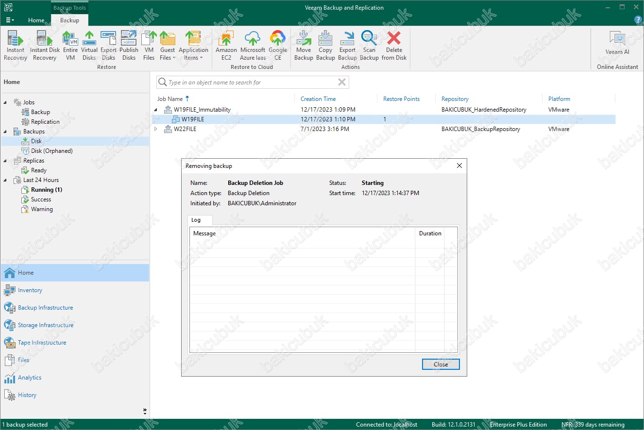Collapse Backups tree node
This screenshot has height=430, width=644.
click(x=6, y=132)
